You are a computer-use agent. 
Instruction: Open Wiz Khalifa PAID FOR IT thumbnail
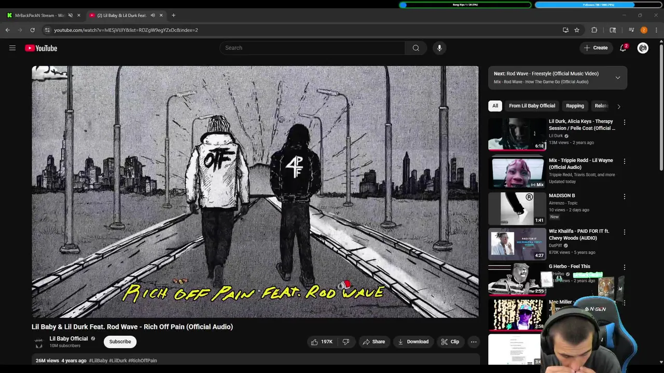517,243
